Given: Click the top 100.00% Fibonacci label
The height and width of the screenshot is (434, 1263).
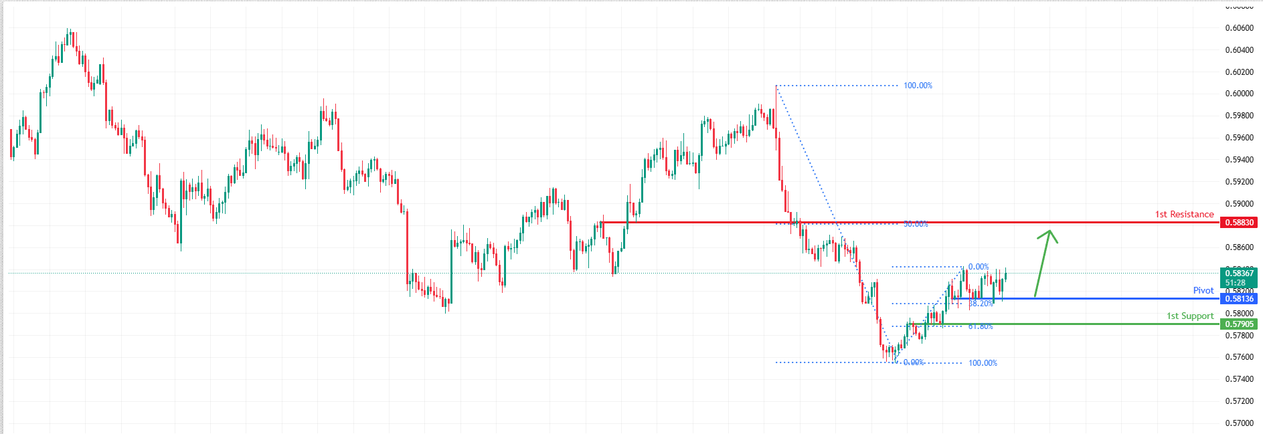Looking at the screenshot, I should [x=918, y=86].
